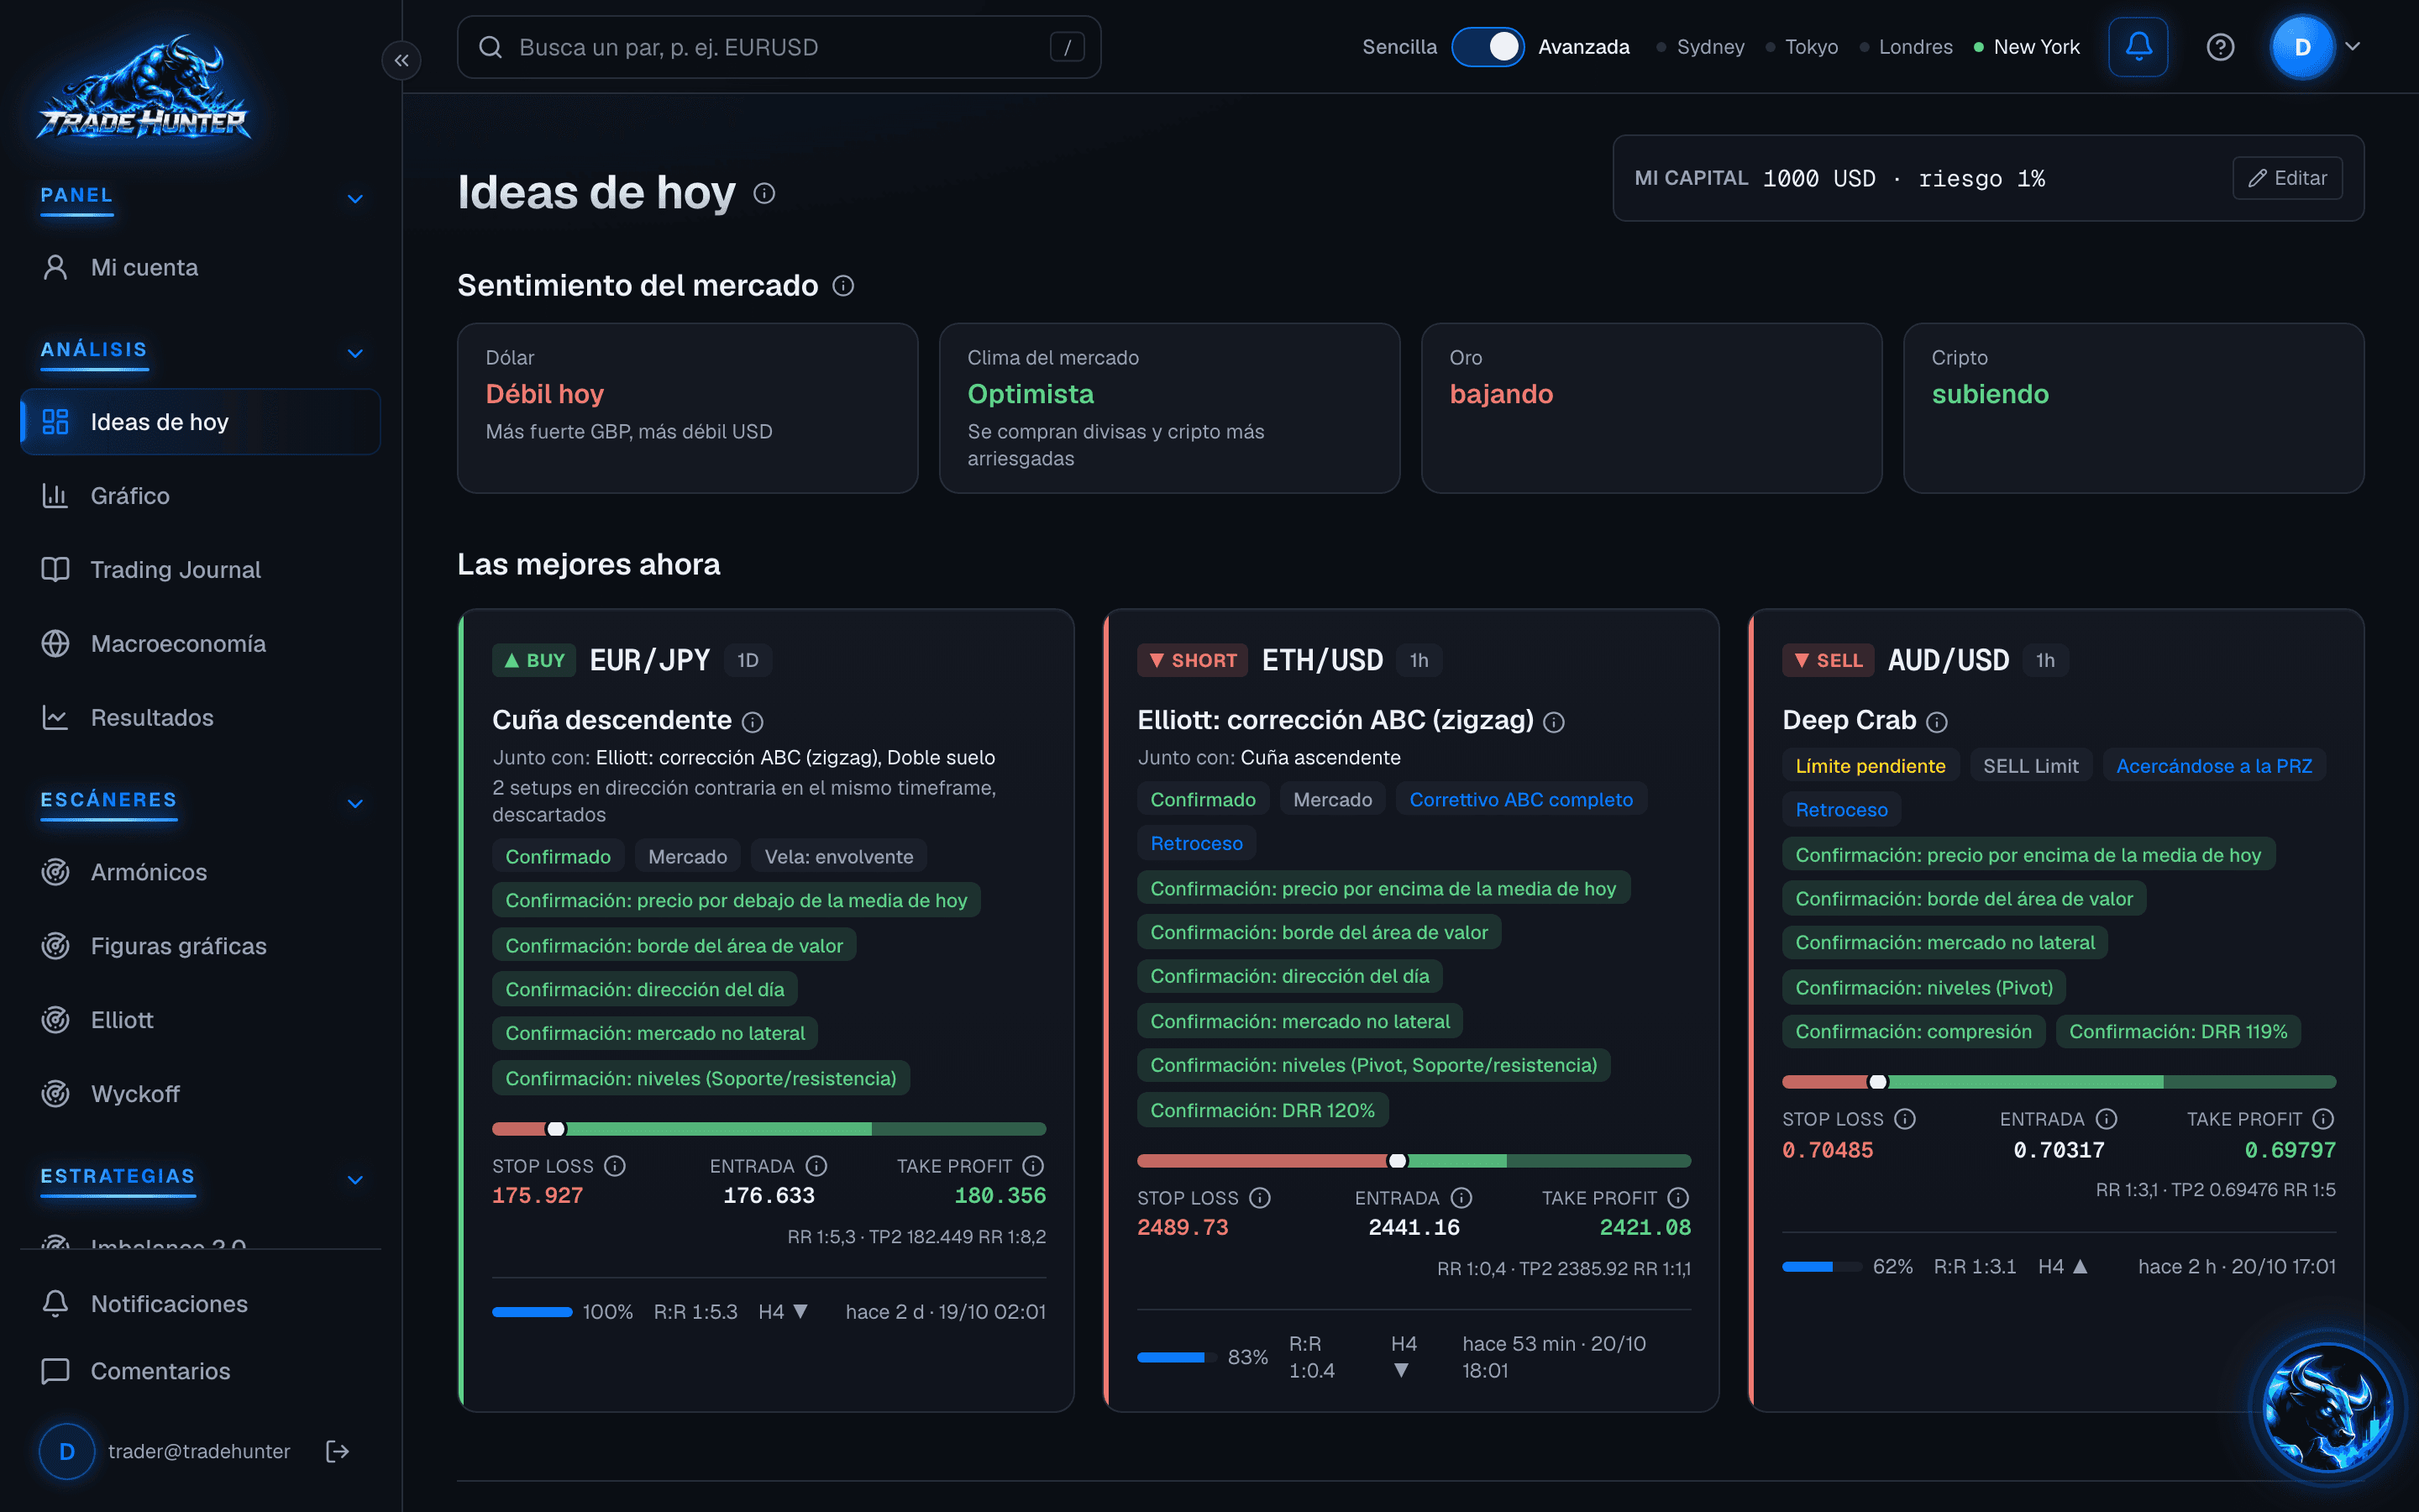Screen dimensions: 2419x1512
Task: Open the Figuras gráficas scanner
Action: pyautogui.click(x=200, y=946)
